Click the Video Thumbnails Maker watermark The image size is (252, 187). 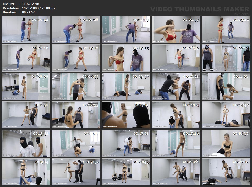pyautogui.click(x=200, y=10)
